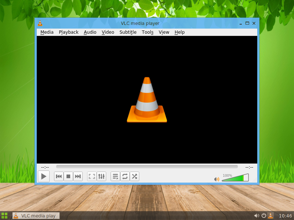Toggle loop playback mode

[125, 176]
